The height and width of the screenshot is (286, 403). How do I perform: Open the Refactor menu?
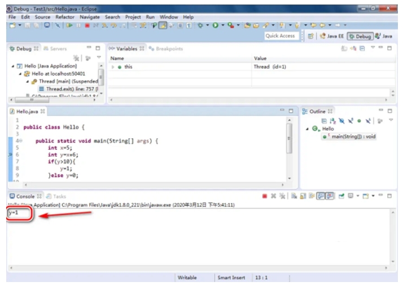(65, 17)
